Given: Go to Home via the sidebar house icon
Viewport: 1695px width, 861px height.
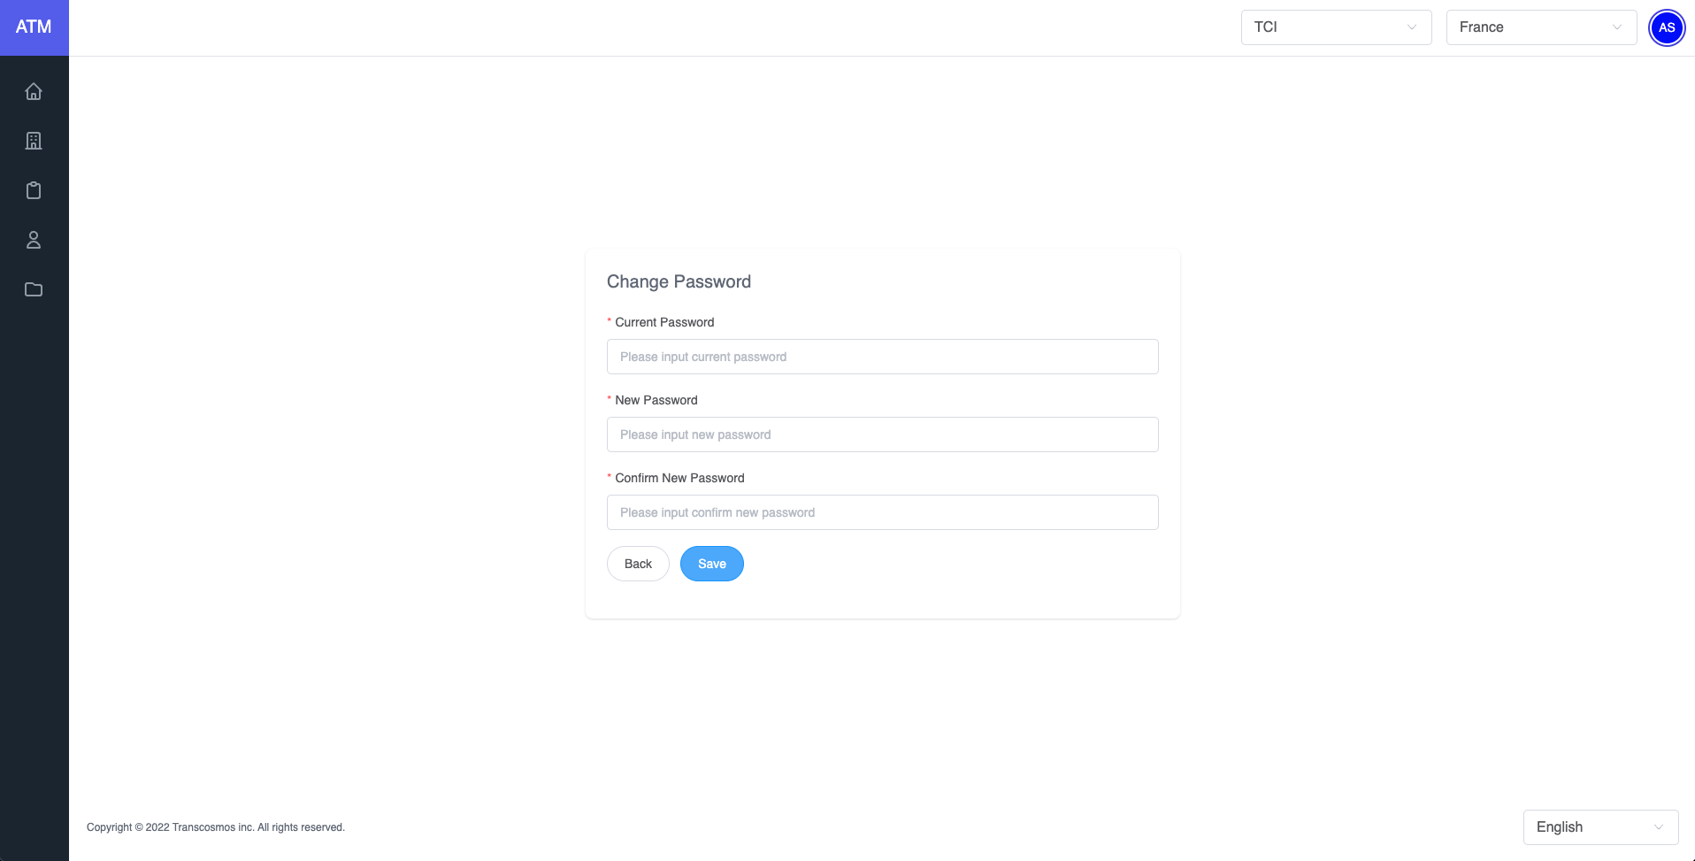Looking at the screenshot, I should 34,91.
